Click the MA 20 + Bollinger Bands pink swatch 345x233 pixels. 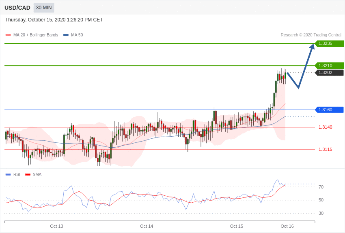click(x=8, y=35)
